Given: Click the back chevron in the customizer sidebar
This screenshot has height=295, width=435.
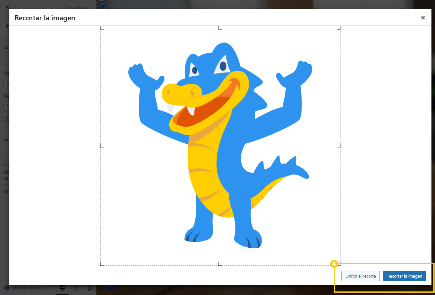Looking at the screenshot, I should point(7,26).
